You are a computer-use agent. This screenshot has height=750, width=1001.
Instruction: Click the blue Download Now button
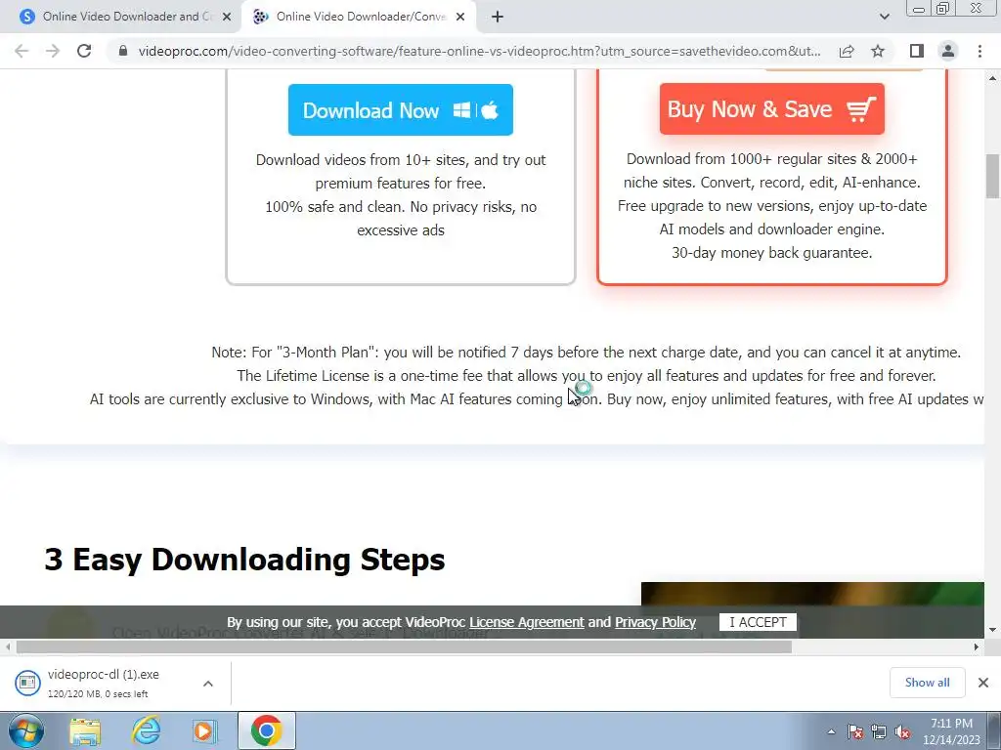click(400, 109)
